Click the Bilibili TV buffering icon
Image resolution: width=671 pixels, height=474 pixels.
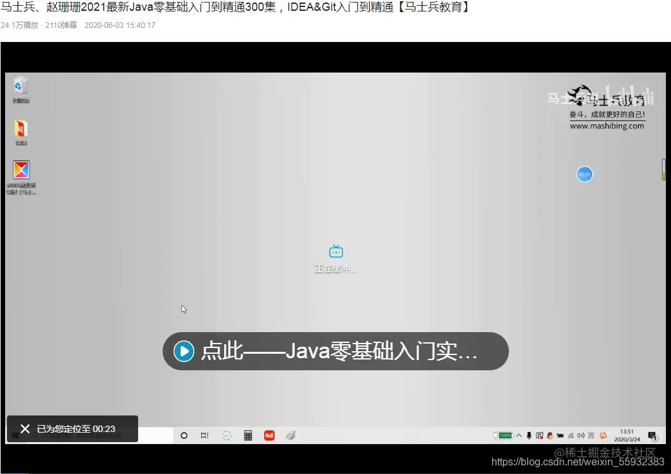pos(336,251)
